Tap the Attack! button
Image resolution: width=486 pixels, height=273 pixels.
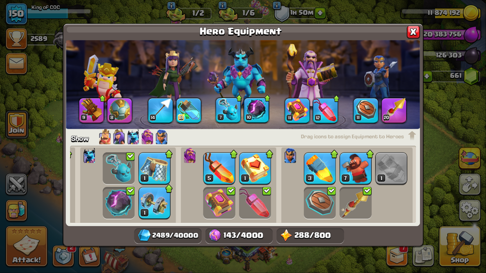(26, 246)
